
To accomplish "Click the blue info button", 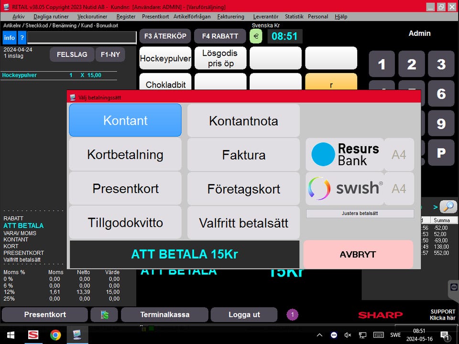I will (10, 38).
